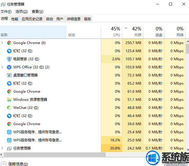This screenshot has height=166, width=189.
Task: Select the 进程 tab
Action: point(4,19)
